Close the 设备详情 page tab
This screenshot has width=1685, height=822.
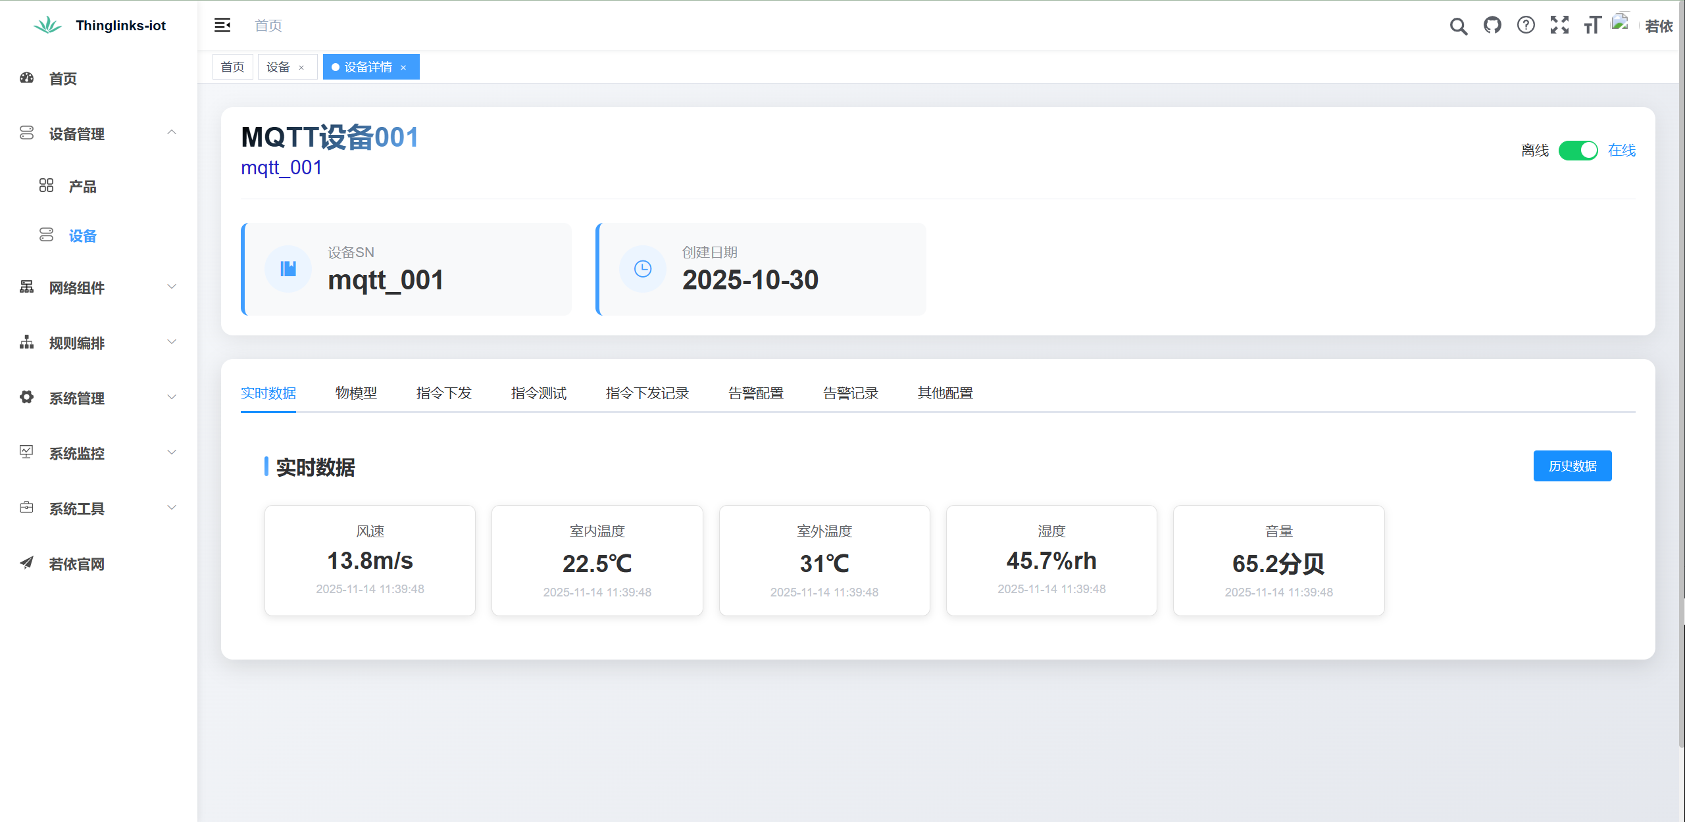click(403, 68)
